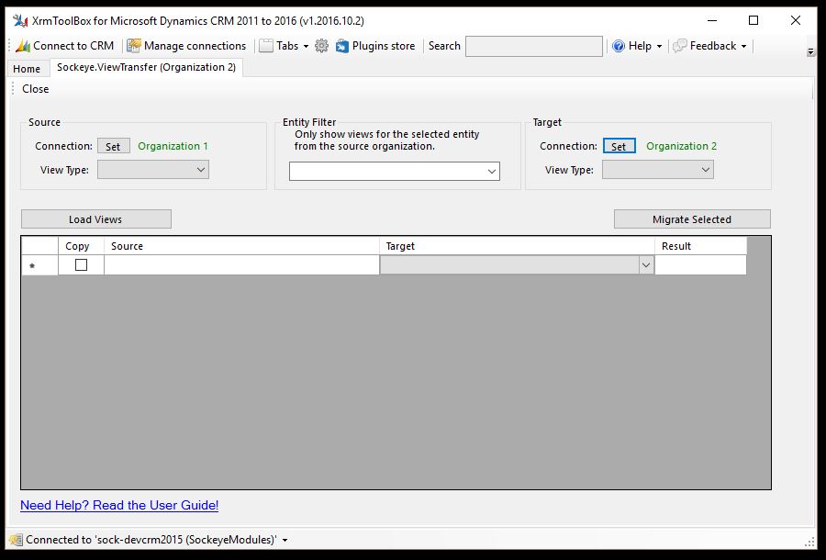The width and height of the screenshot is (826, 560).
Task: Click the Source column header
Action: 241,246
